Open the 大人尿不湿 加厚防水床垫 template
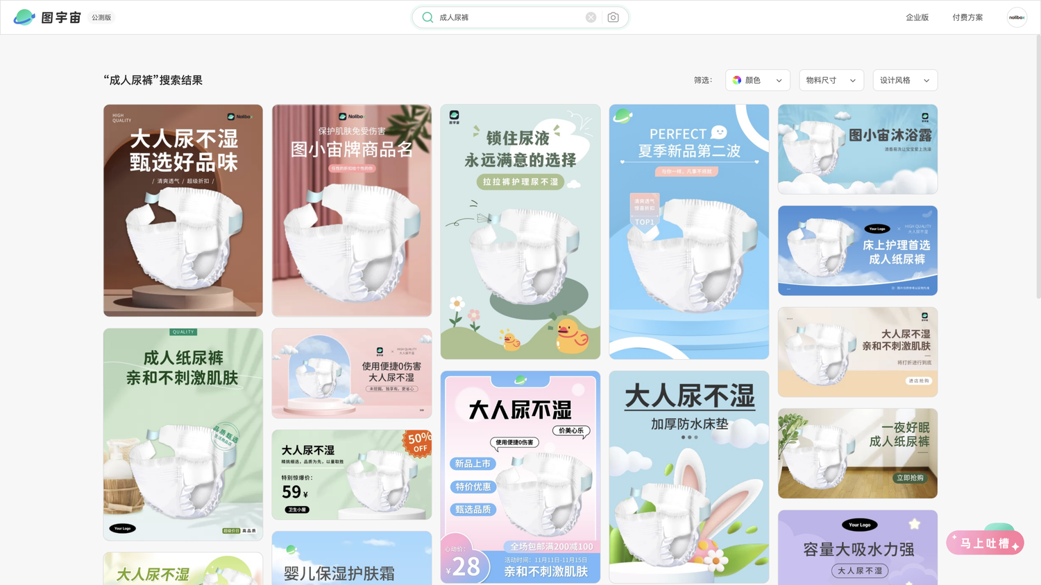 689,477
